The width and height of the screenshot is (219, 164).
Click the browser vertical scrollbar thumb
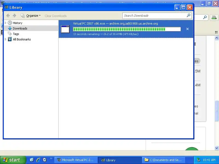[217, 111]
